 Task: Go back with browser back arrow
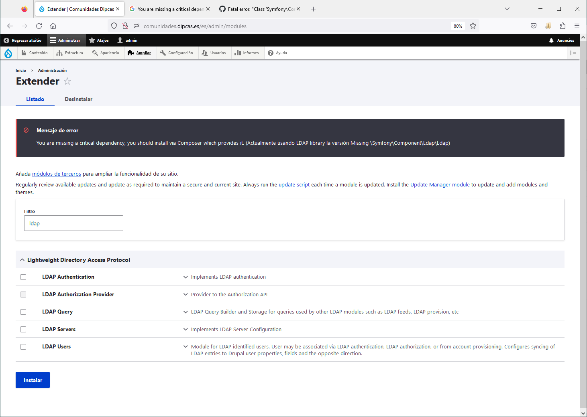pyautogui.click(x=10, y=26)
